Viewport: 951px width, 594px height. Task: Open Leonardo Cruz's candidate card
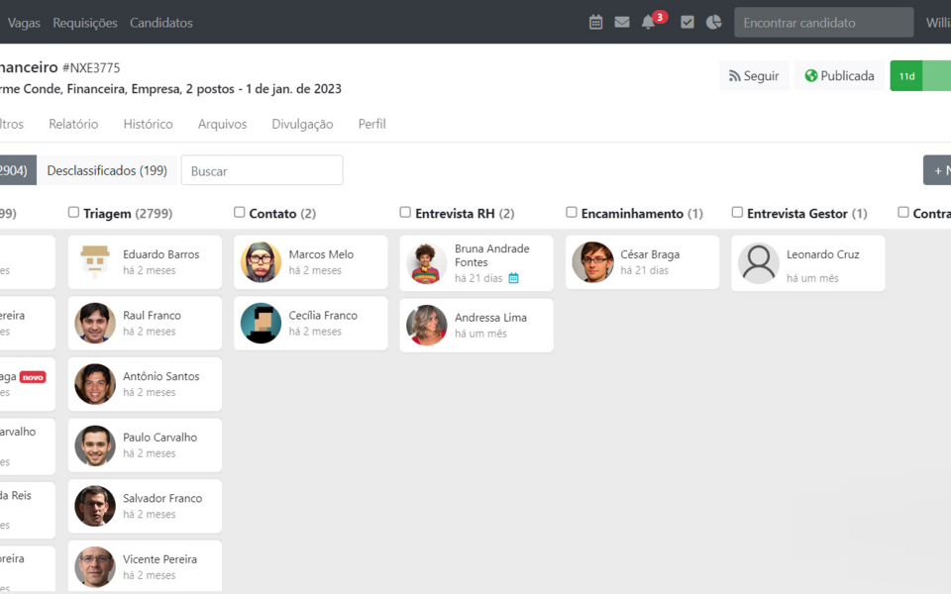click(x=807, y=262)
